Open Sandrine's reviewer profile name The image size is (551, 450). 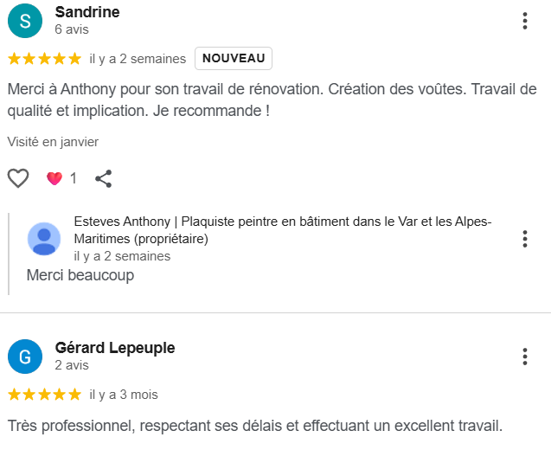point(87,12)
